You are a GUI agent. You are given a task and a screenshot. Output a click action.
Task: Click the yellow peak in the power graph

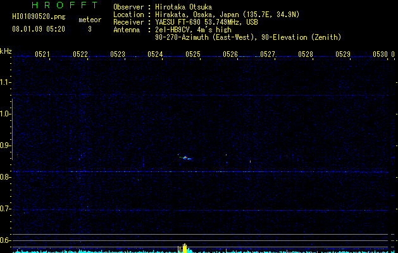pos(185,249)
